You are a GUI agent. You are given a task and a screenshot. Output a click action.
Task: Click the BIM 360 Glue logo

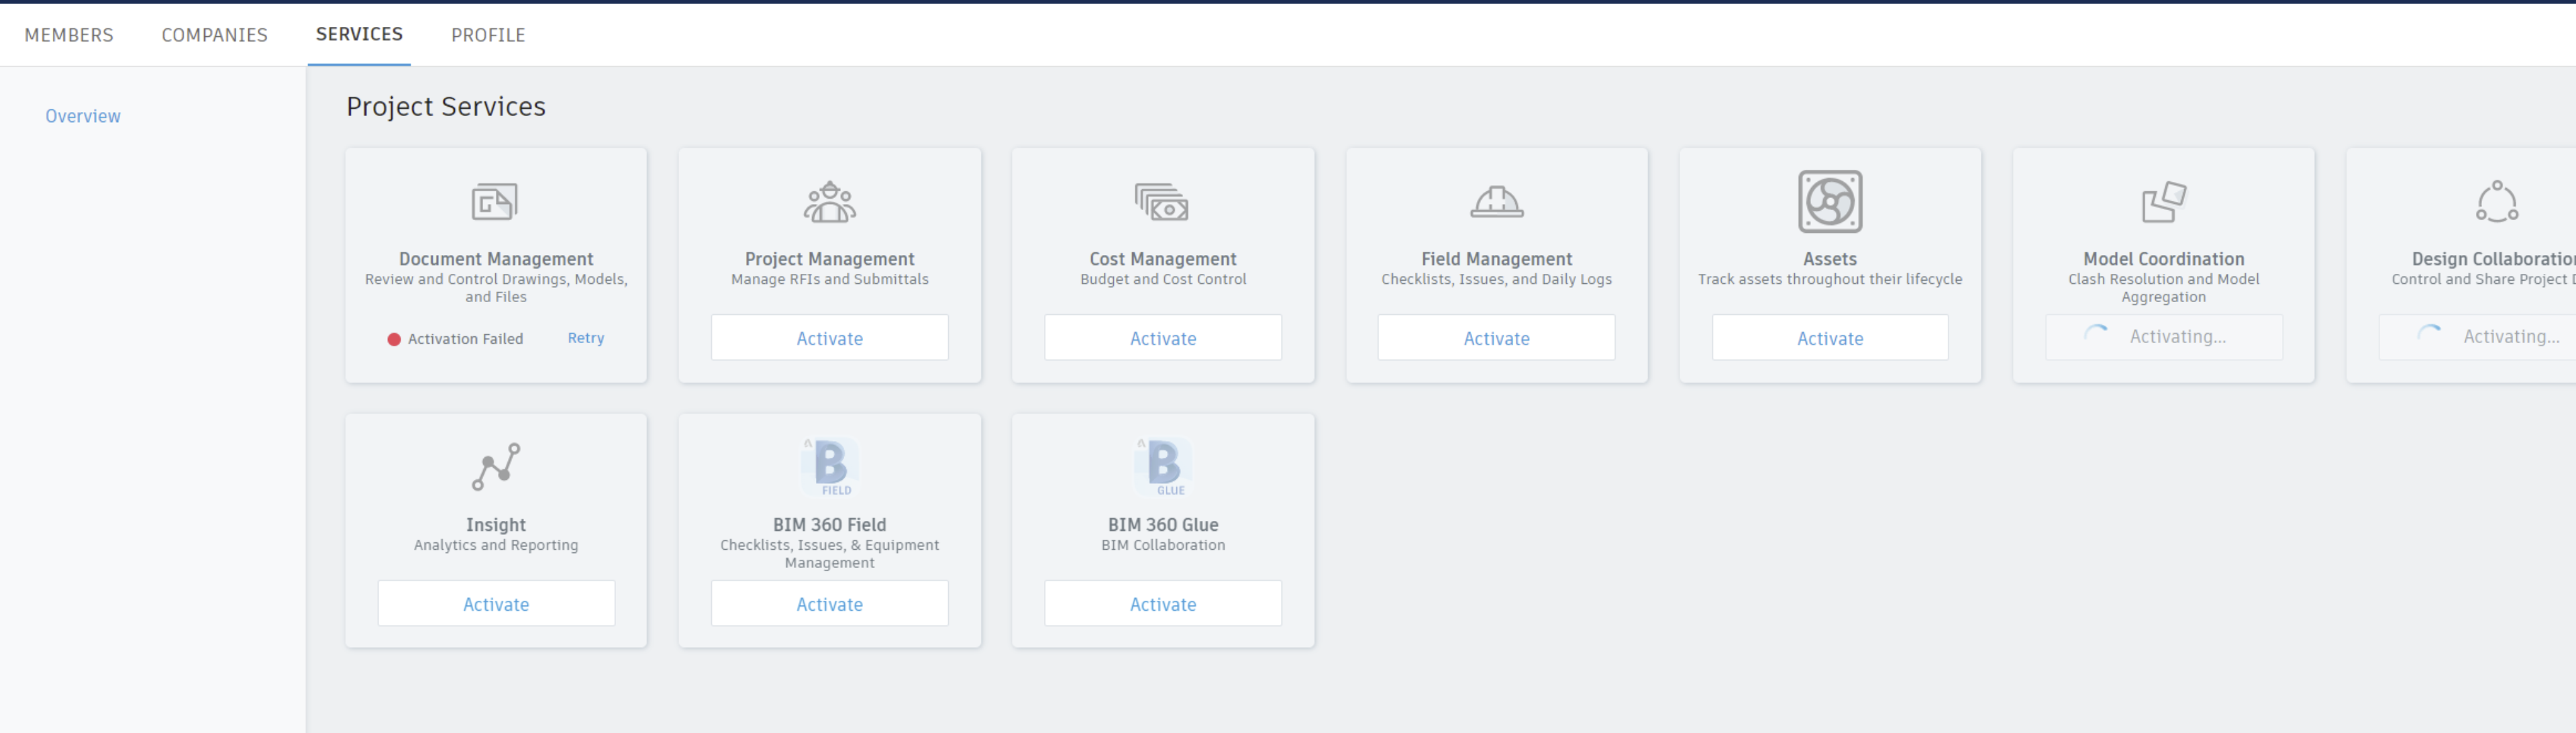1162,465
